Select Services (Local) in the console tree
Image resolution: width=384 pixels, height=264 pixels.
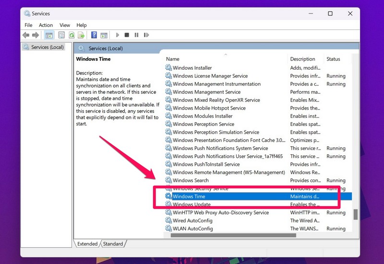47,47
